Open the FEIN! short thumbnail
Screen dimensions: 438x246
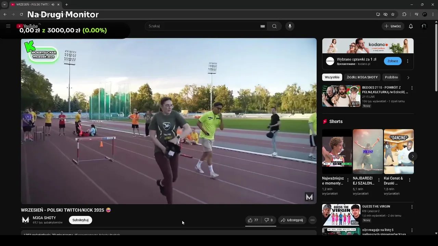pos(368,152)
